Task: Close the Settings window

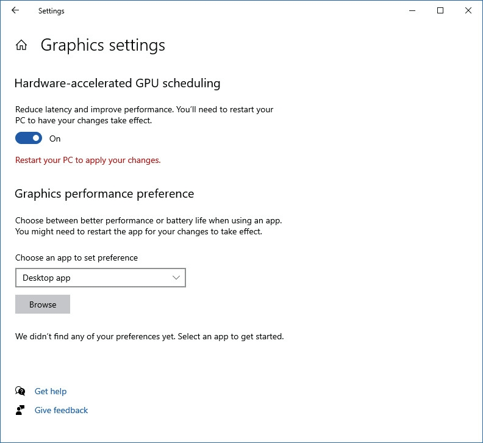Action: point(468,10)
